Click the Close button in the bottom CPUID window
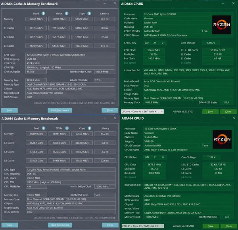 [x=228, y=226]
